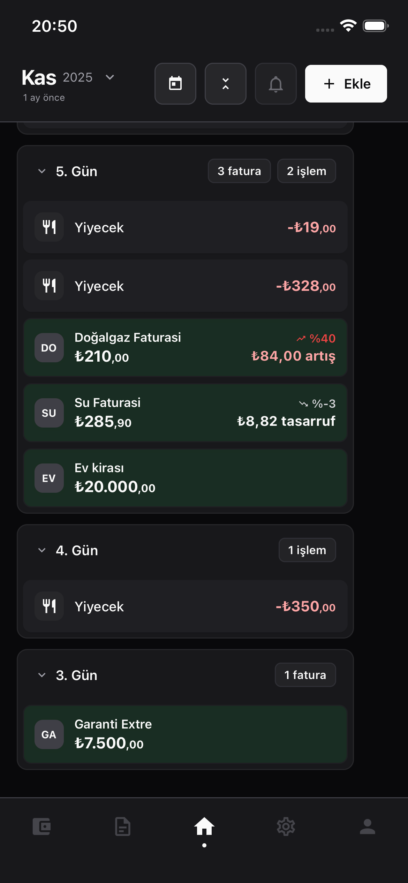408x883 pixels.
Task: Switch to the documents tab icon
Action: (x=123, y=827)
